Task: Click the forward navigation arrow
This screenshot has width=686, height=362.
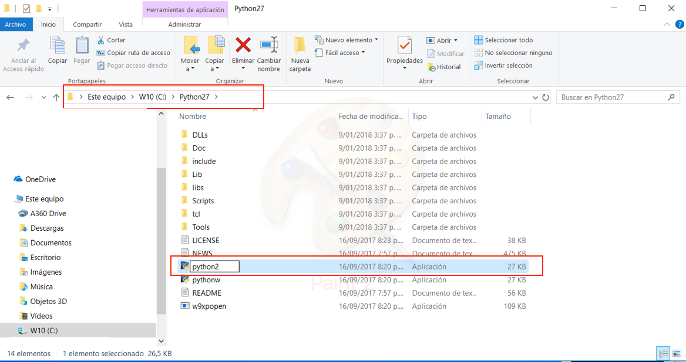Action: [29, 97]
